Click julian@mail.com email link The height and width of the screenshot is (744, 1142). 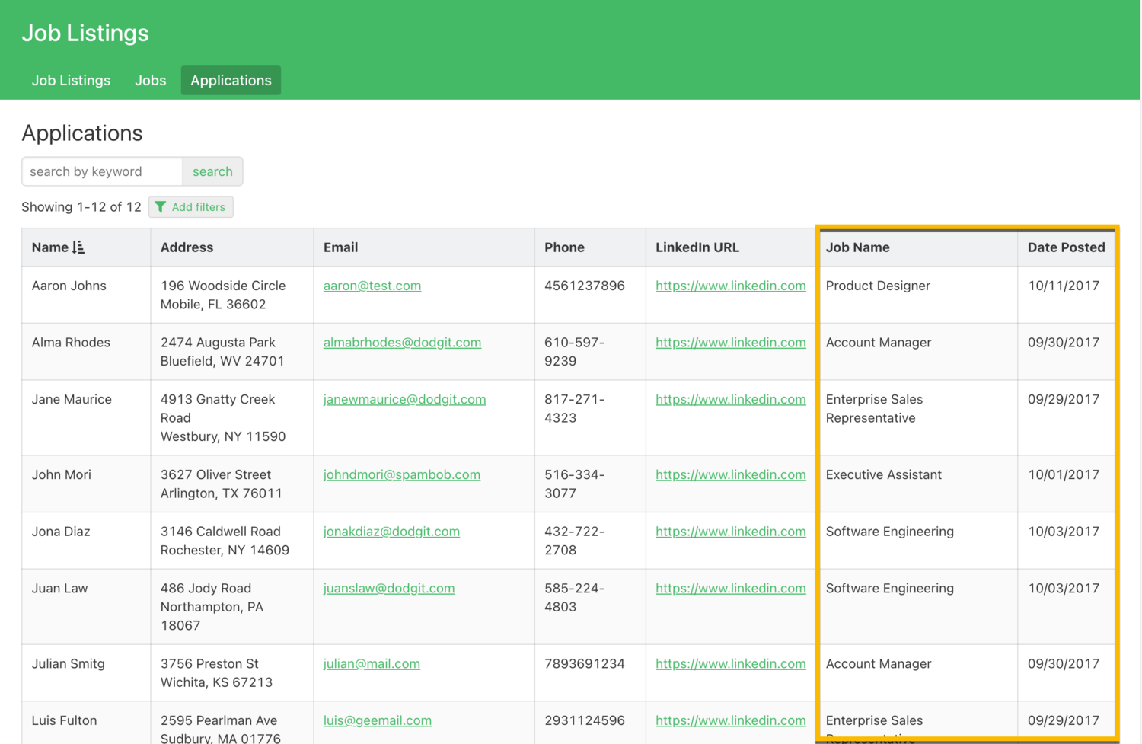click(x=372, y=663)
